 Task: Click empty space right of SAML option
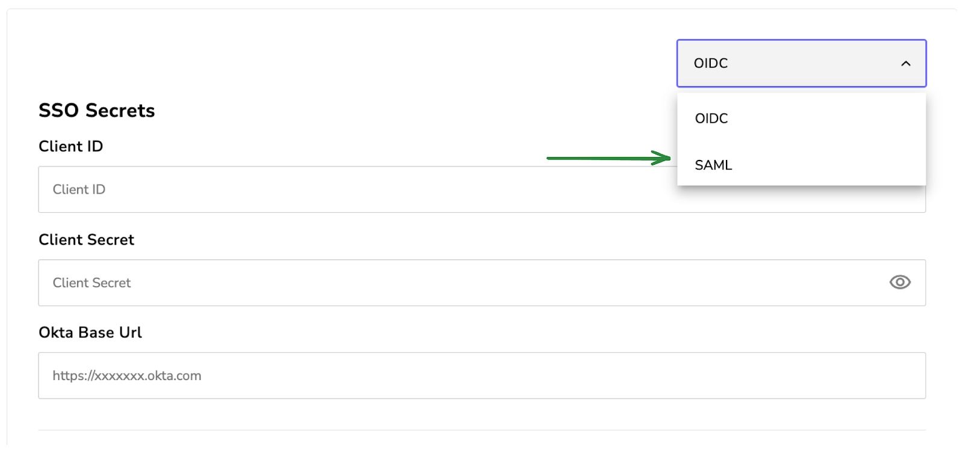[831, 165]
